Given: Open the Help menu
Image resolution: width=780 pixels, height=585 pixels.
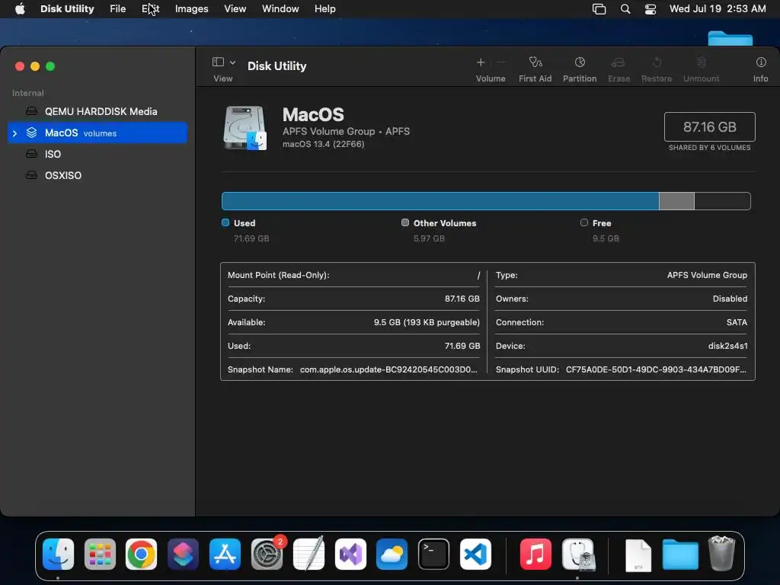Looking at the screenshot, I should tap(324, 9).
